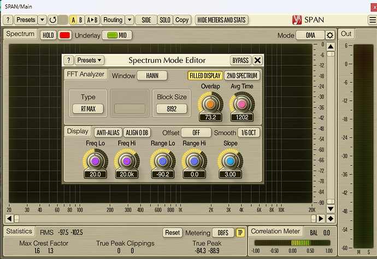Image resolution: width=377 pixels, height=259 pixels.
Task: Toggle FILLED DISPLAY option
Action: pyautogui.click(x=205, y=76)
